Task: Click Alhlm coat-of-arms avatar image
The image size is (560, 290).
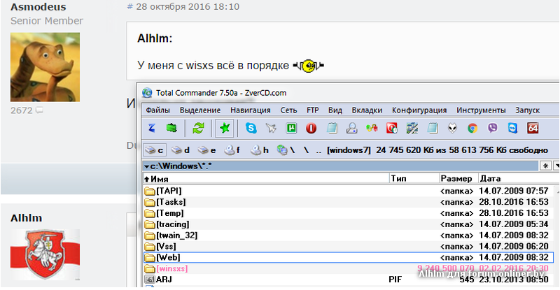Action: point(45,254)
